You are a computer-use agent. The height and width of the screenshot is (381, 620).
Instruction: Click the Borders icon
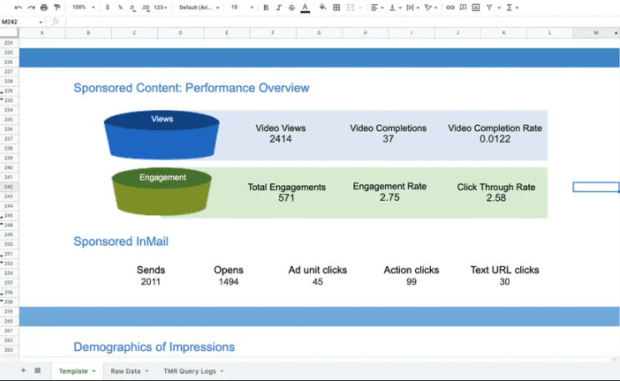337,8
